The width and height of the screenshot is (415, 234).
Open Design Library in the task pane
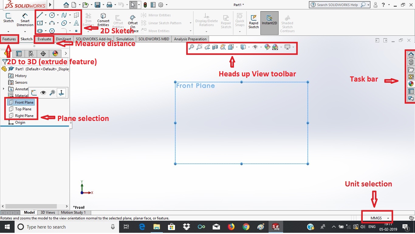click(411, 62)
